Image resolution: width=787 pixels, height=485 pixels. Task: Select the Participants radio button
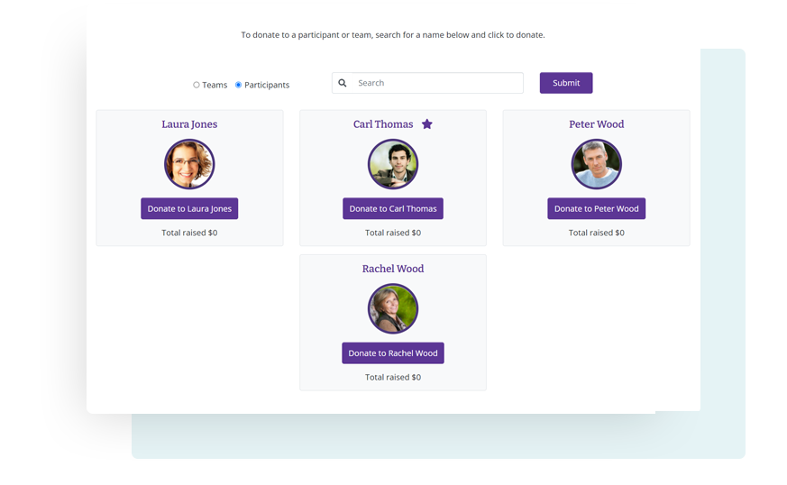pyautogui.click(x=238, y=85)
